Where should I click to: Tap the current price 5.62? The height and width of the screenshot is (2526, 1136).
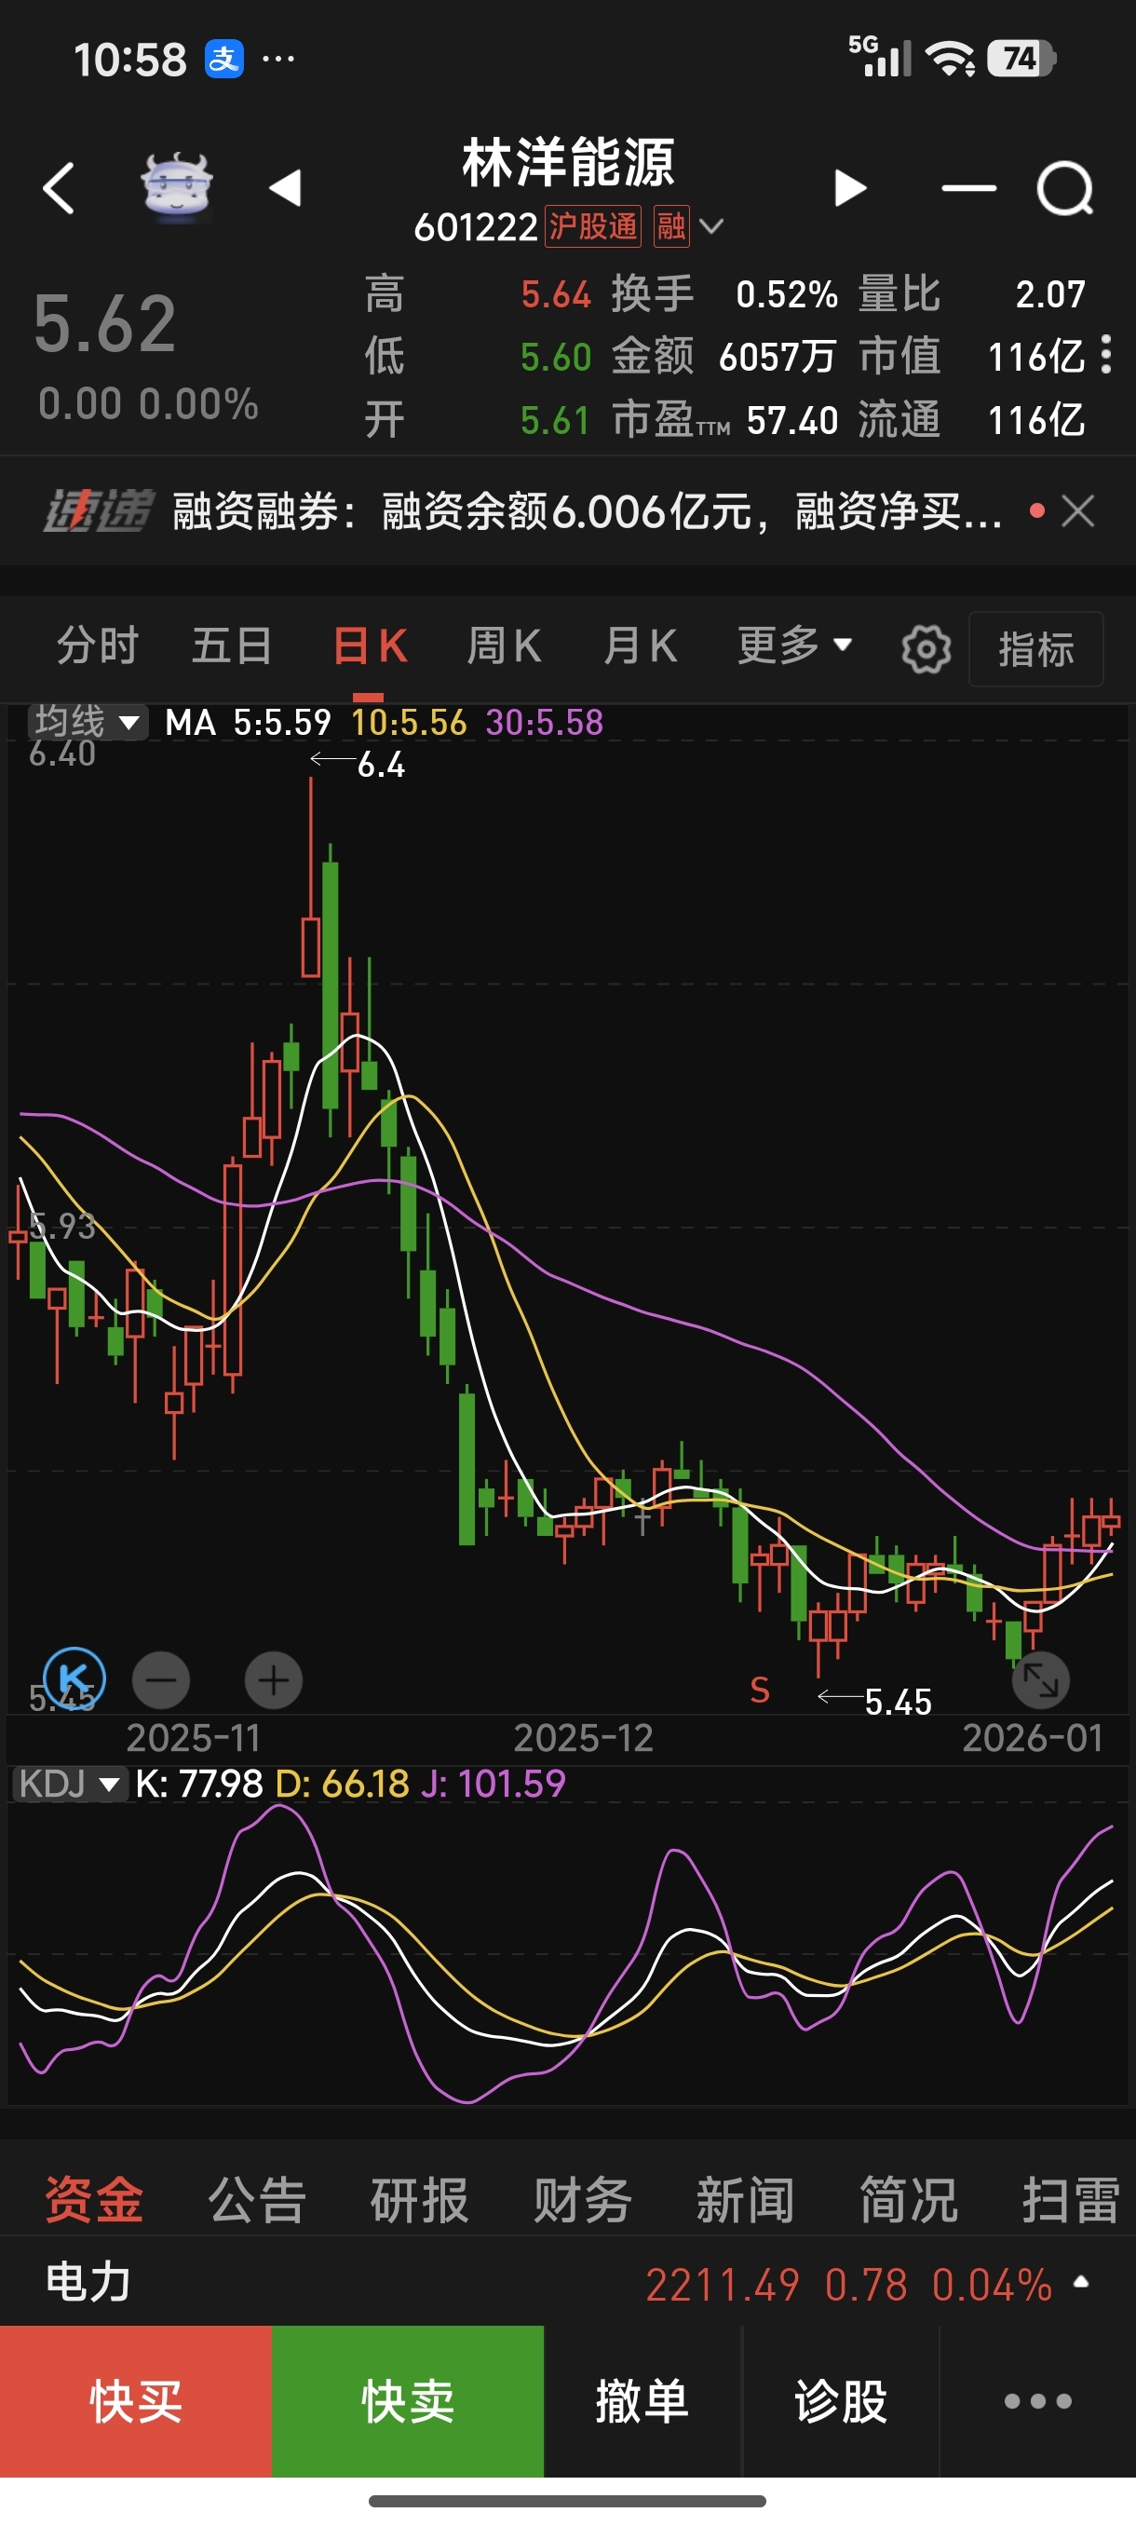tap(105, 324)
